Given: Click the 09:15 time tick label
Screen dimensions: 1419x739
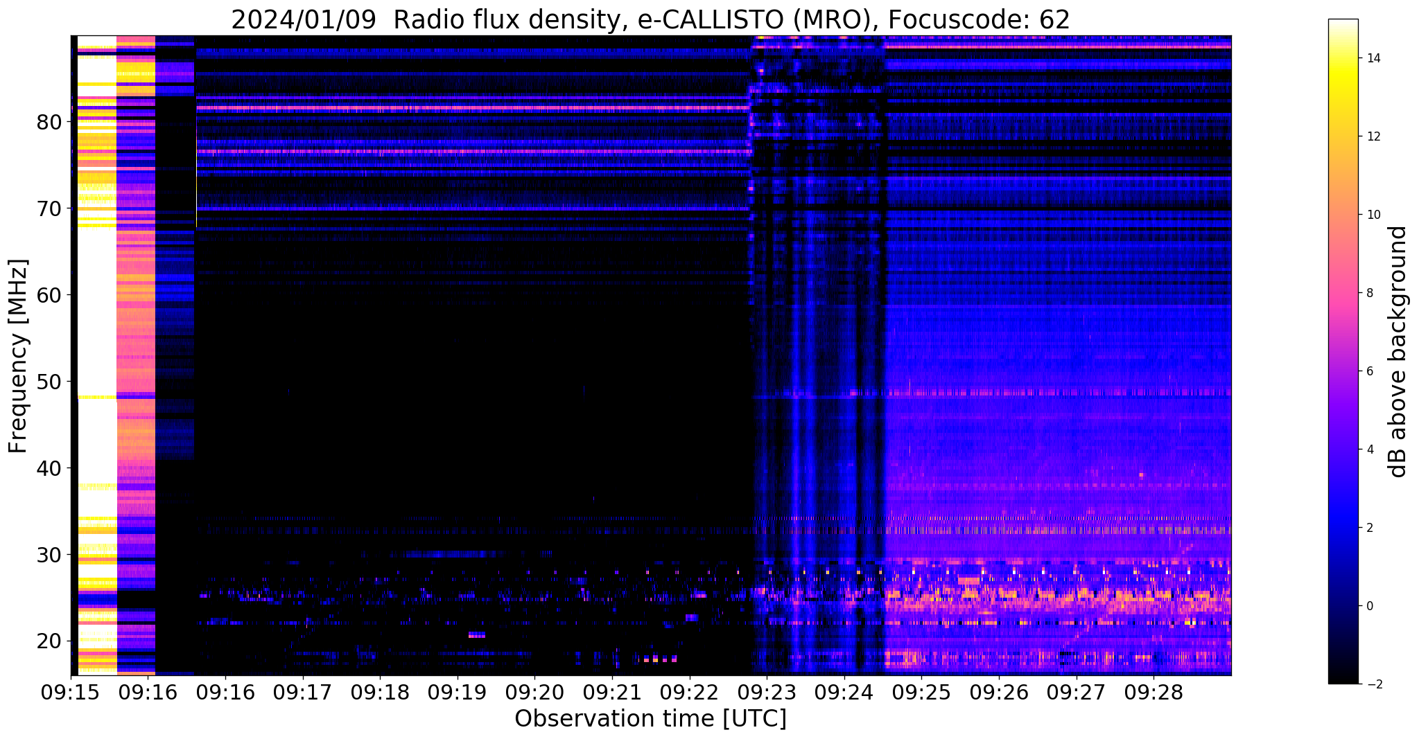Looking at the screenshot, I should (x=71, y=693).
